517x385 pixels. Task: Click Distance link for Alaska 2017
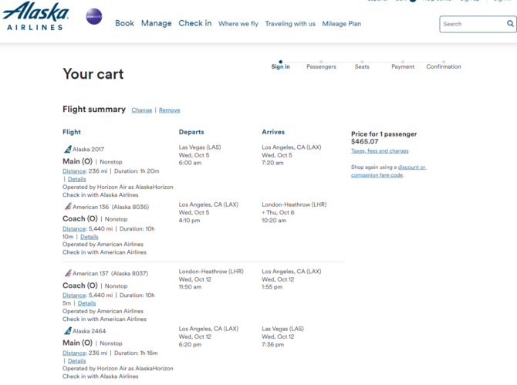click(74, 171)
